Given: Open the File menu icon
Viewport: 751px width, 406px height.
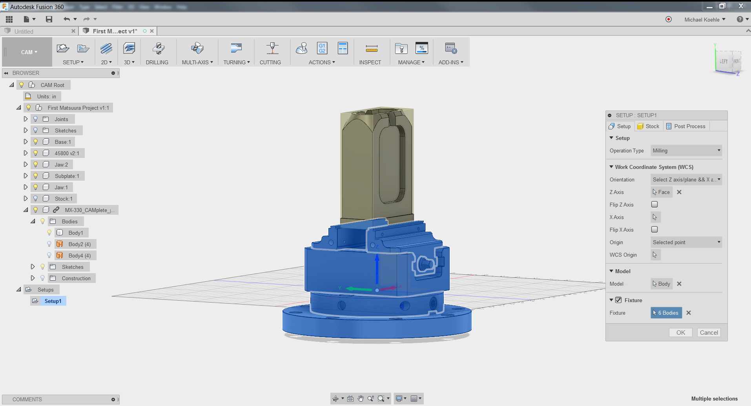Looking at the screenshot, I should [x=26, y=19].
